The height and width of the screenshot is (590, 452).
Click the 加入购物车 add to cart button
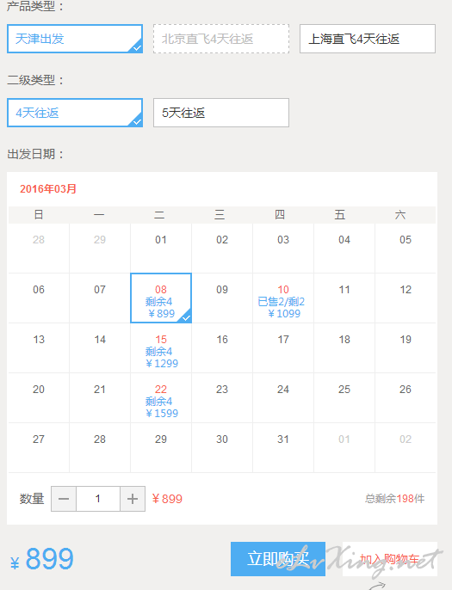click(390, 559)
